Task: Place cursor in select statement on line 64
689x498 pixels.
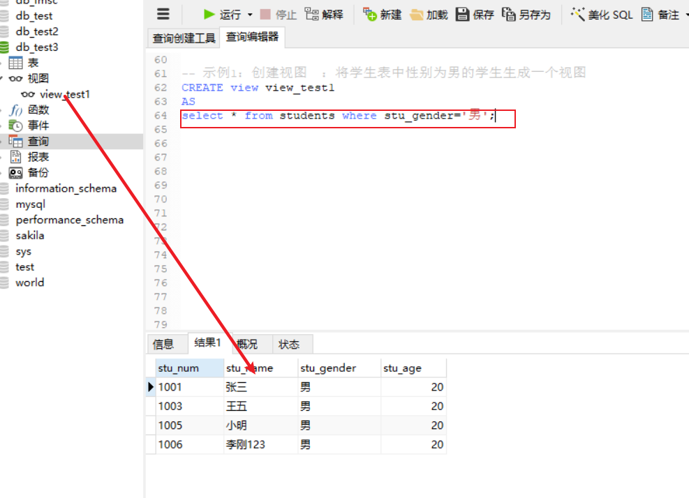Action: click(x=339, y=116)
